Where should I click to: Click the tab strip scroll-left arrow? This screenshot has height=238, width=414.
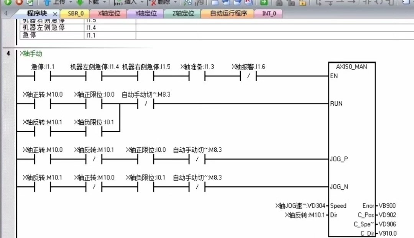click(x=6, y=13)
